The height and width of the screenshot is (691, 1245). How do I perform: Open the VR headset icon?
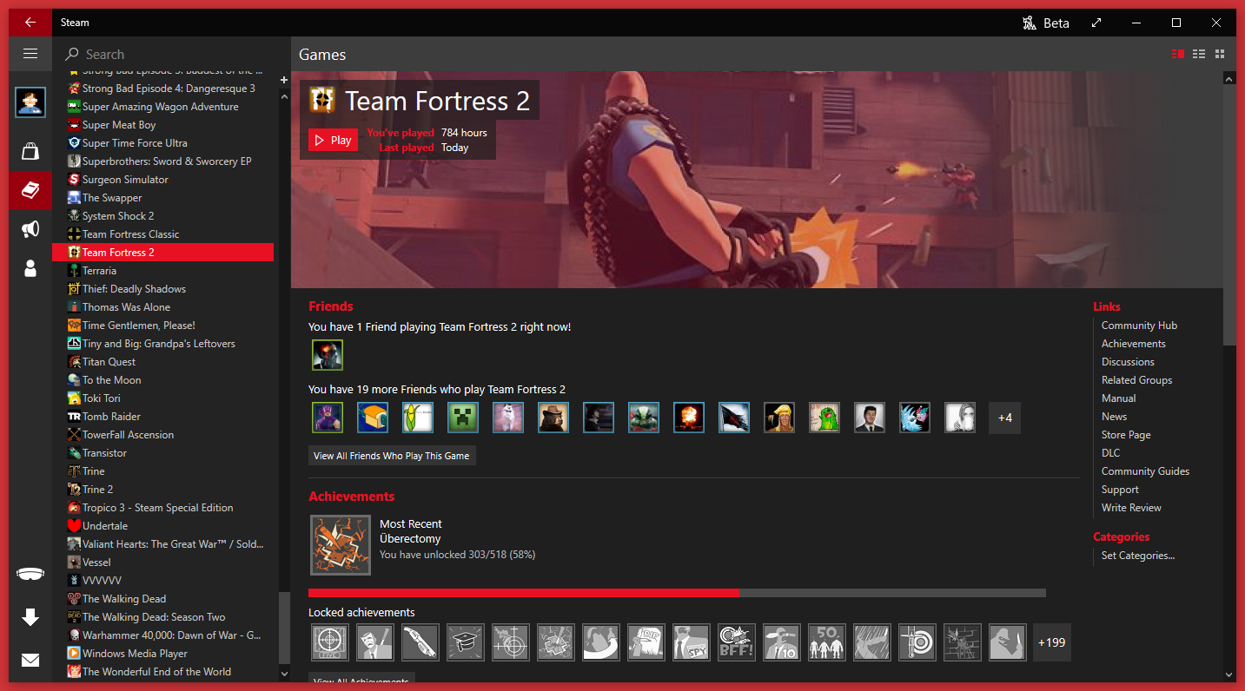coord(30,574)
